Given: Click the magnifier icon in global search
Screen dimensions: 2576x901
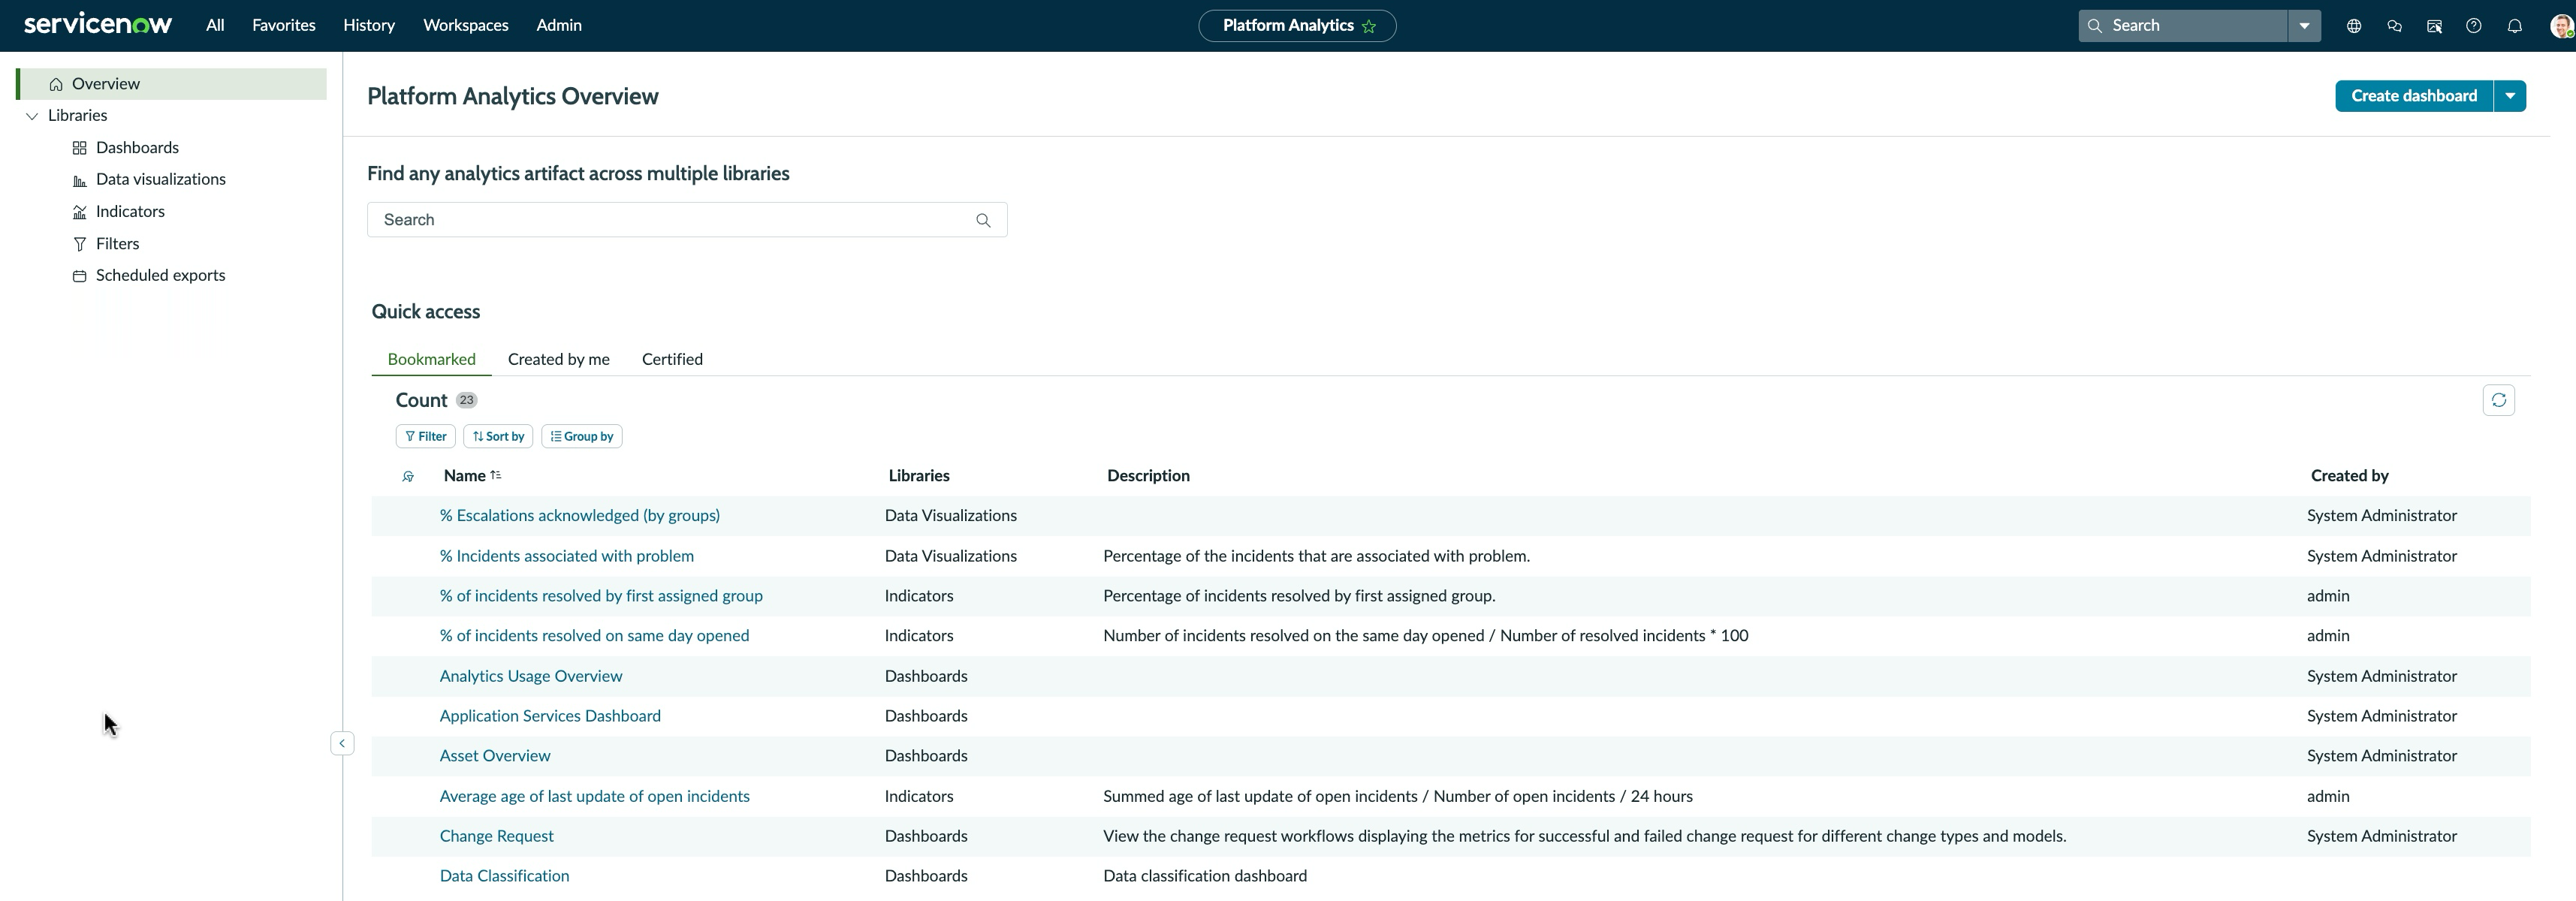Looking at the screenshot, I should [2095, 26].
